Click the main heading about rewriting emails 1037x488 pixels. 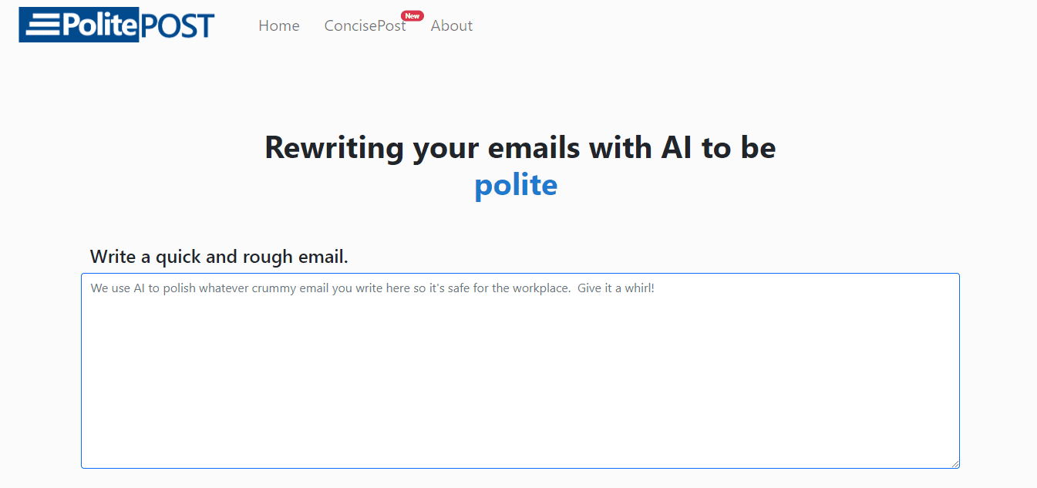(x=520, y=147)
